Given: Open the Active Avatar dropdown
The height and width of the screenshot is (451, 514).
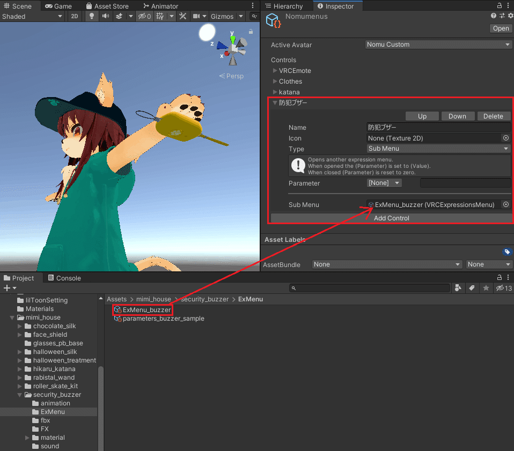Looking at the screenshot, I should [438, 45].
